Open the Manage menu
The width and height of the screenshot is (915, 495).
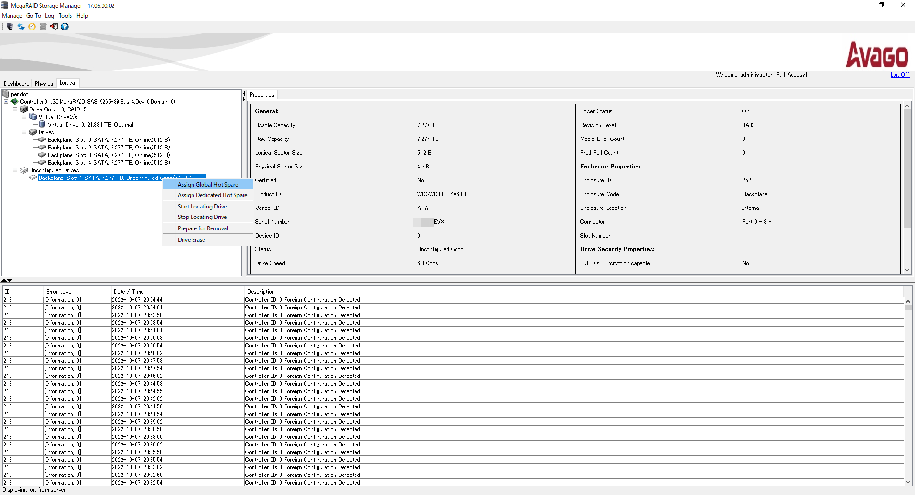12,16
